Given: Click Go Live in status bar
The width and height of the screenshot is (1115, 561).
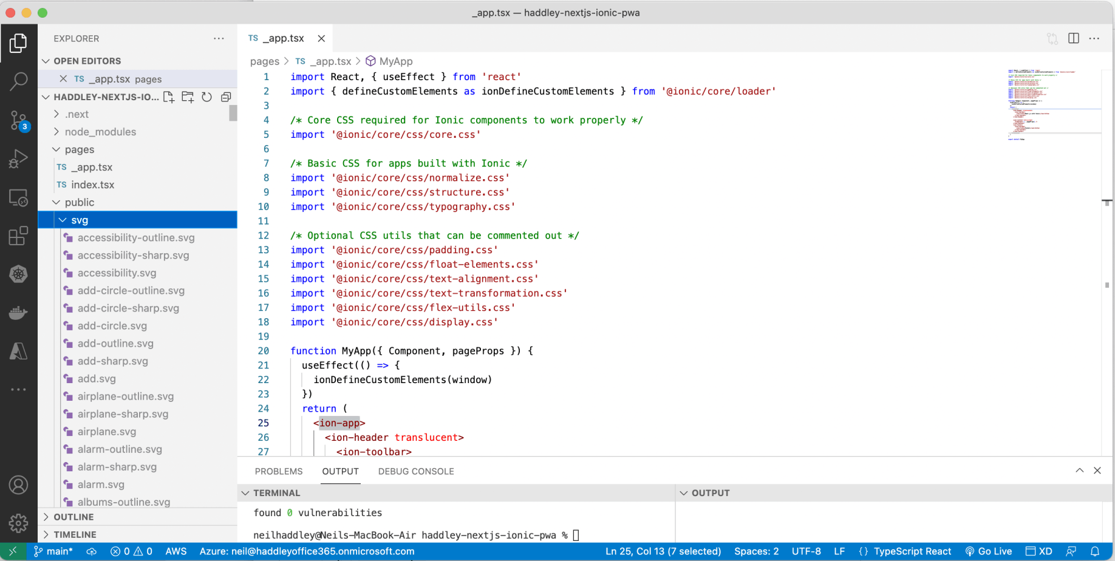Looking at the screenshot, I should [x=988, y=551].
